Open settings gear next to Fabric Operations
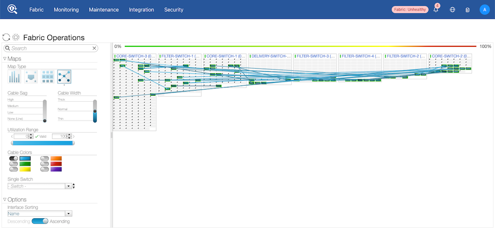Viewport: 495px width, 237px height. (16, 38)
